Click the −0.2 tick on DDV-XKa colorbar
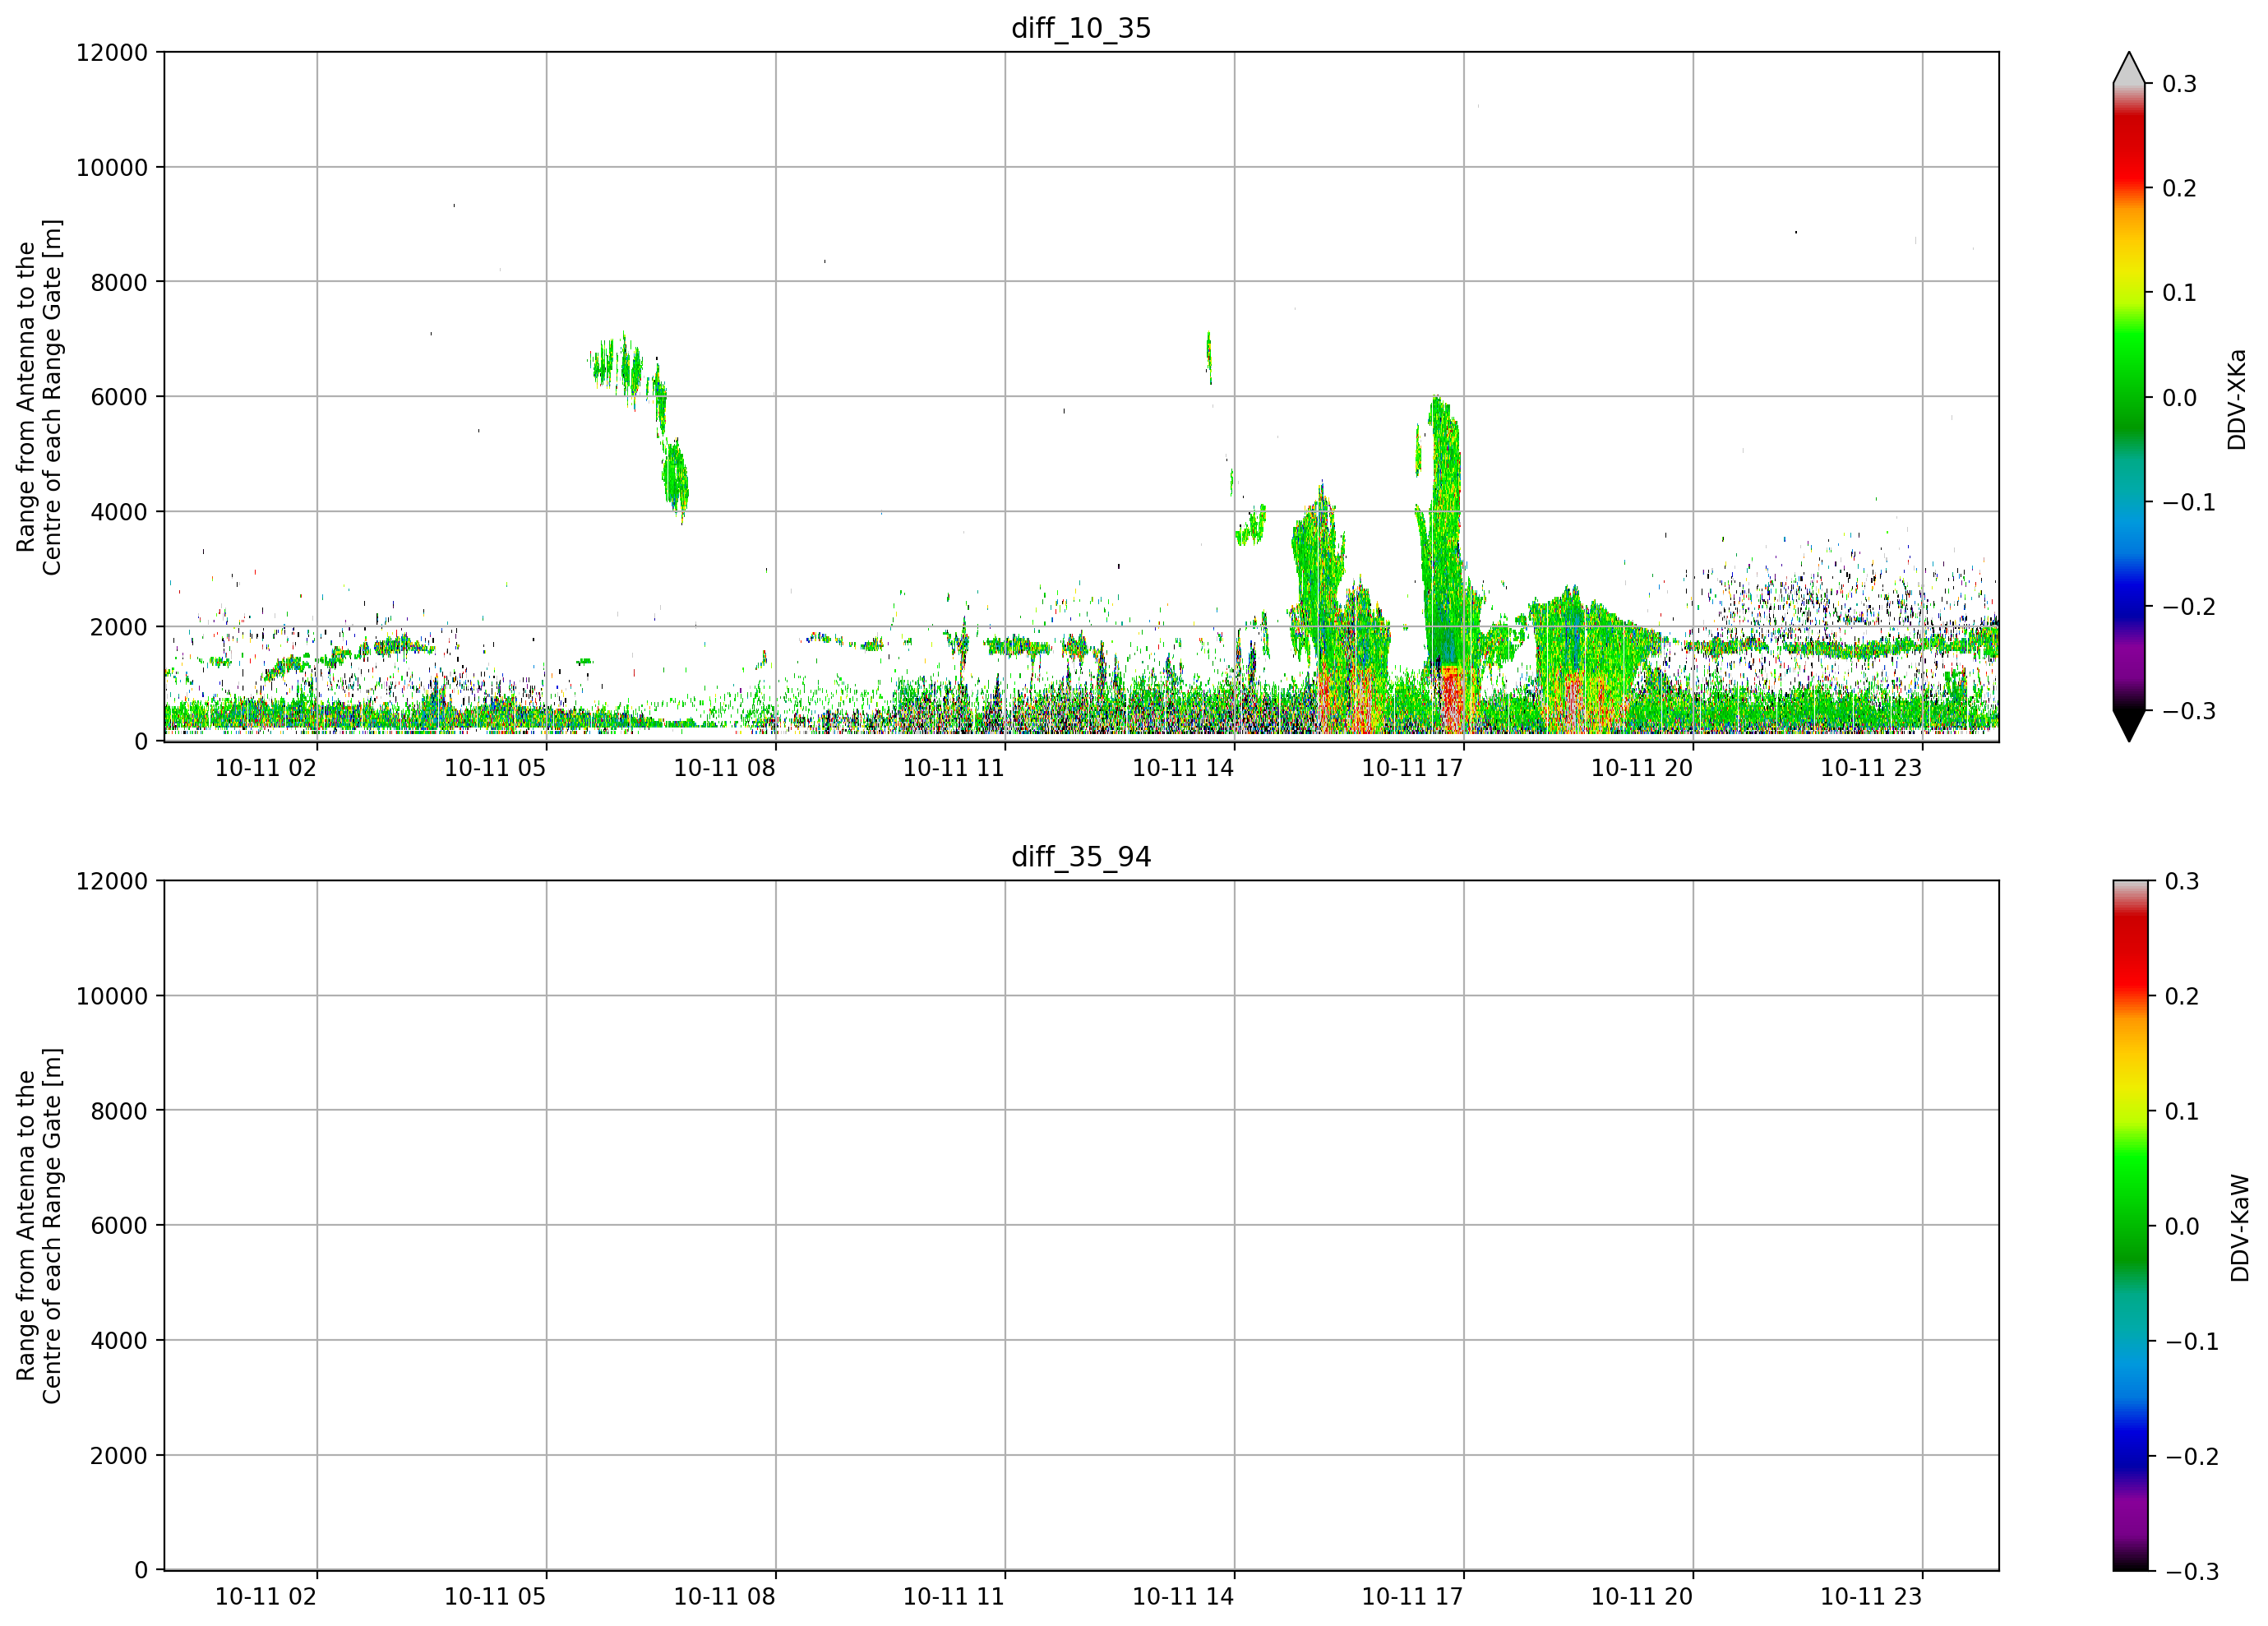This screenshot has height=1626, width=2268. (2189, 607)
